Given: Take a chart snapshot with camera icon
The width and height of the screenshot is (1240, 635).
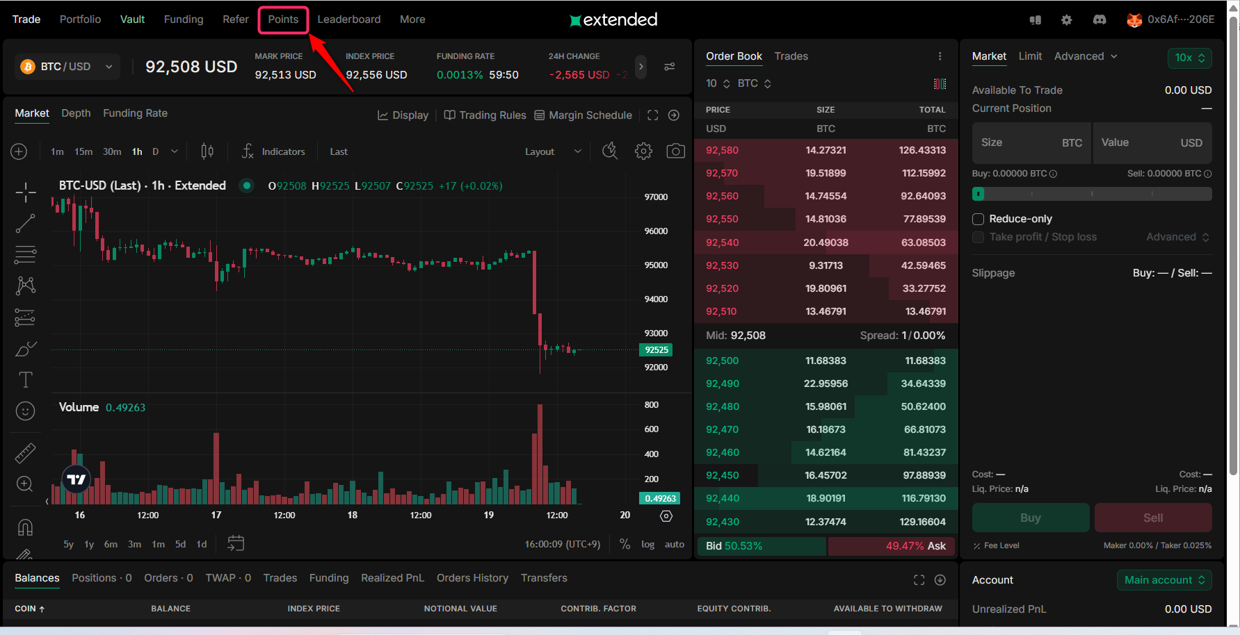Looking at the screenshot, I should pyautogui.click(x=675, y=151).
